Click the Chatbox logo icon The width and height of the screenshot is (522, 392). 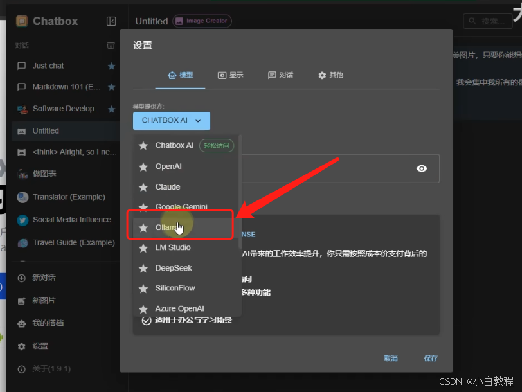22,21
